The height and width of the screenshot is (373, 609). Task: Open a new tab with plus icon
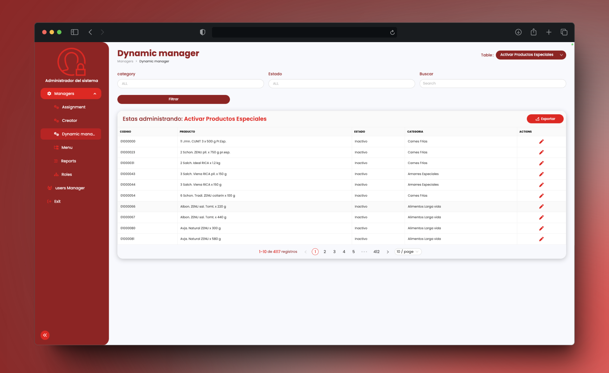coord(549,32)
